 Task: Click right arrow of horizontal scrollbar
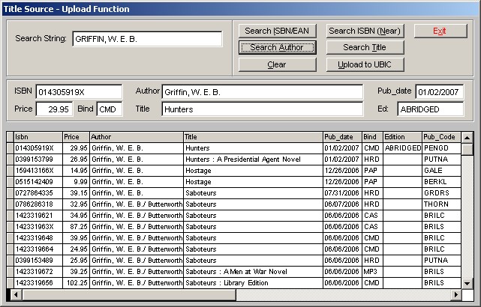click(456, 295)
